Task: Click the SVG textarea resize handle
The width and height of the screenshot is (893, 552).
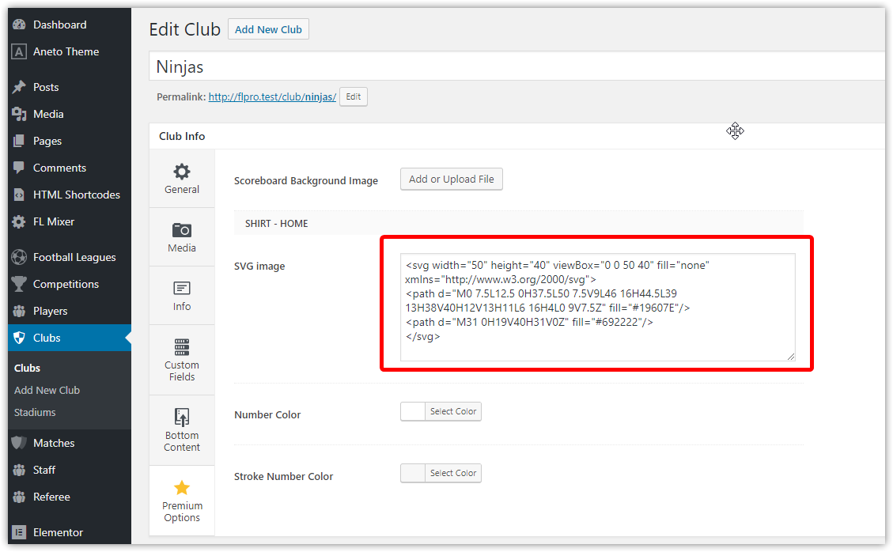Action: [791, 357]
